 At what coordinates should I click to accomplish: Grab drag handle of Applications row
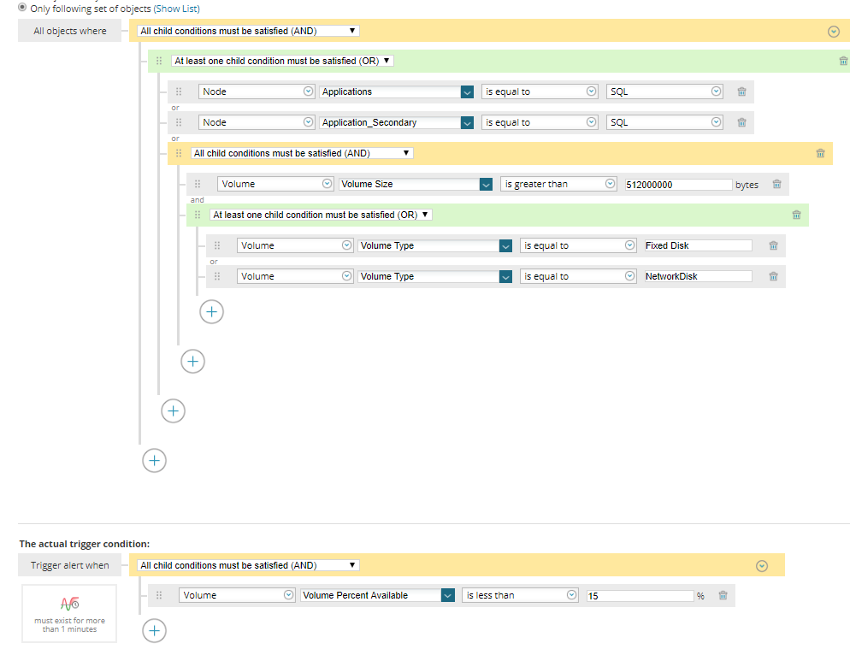179,91
